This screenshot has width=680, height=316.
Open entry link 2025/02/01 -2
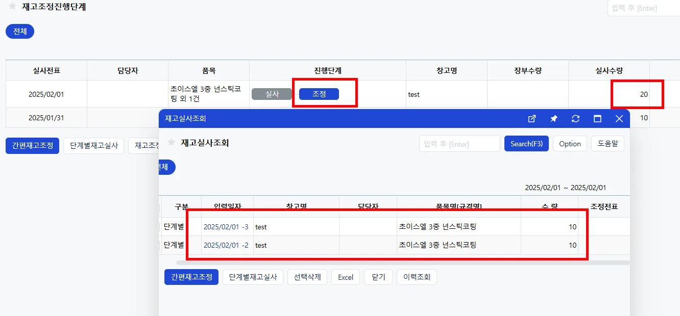click(226, 245)
